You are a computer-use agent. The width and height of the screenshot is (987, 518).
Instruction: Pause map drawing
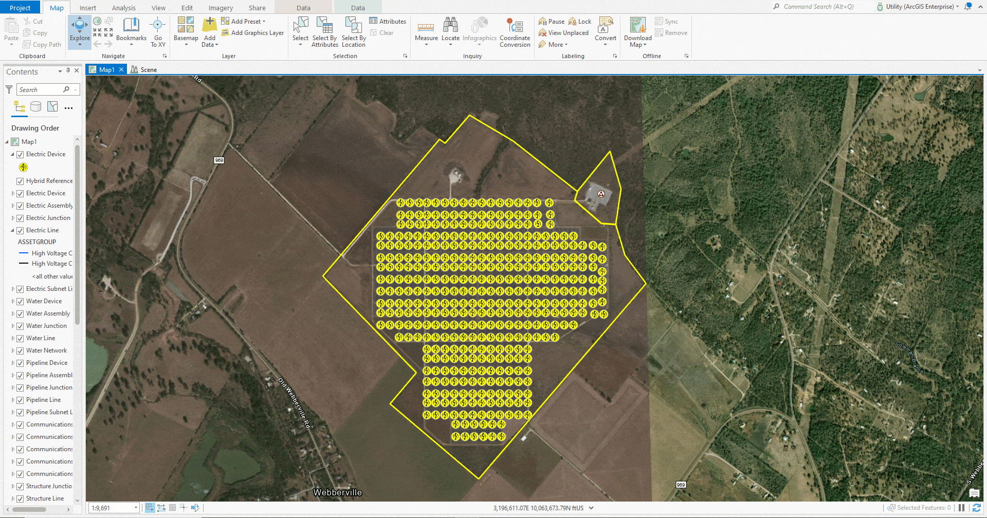[x=961, y=508]
